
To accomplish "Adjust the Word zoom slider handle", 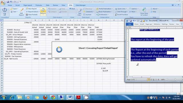I will (175, 80).
